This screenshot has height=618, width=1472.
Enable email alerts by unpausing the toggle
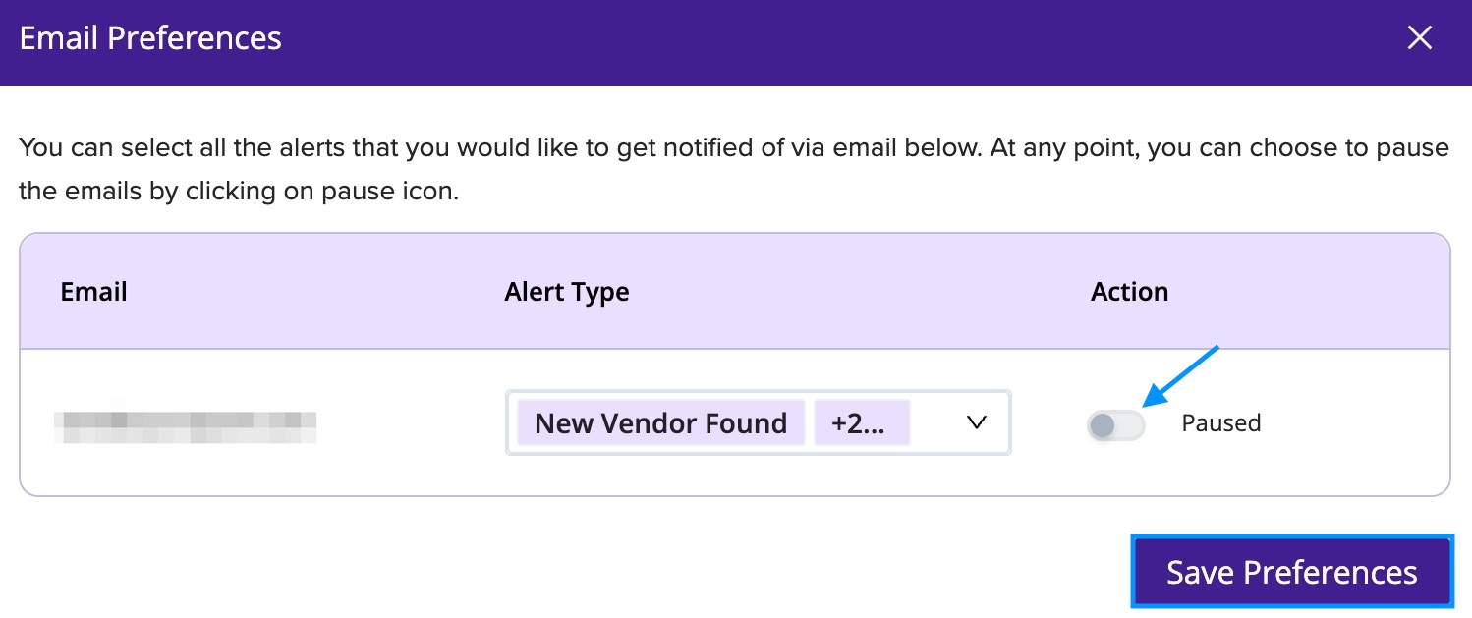point(1115,422)
